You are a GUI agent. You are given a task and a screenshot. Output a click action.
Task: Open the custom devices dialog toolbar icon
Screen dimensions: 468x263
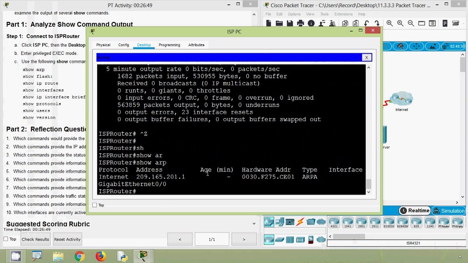(x=432, y=23)
